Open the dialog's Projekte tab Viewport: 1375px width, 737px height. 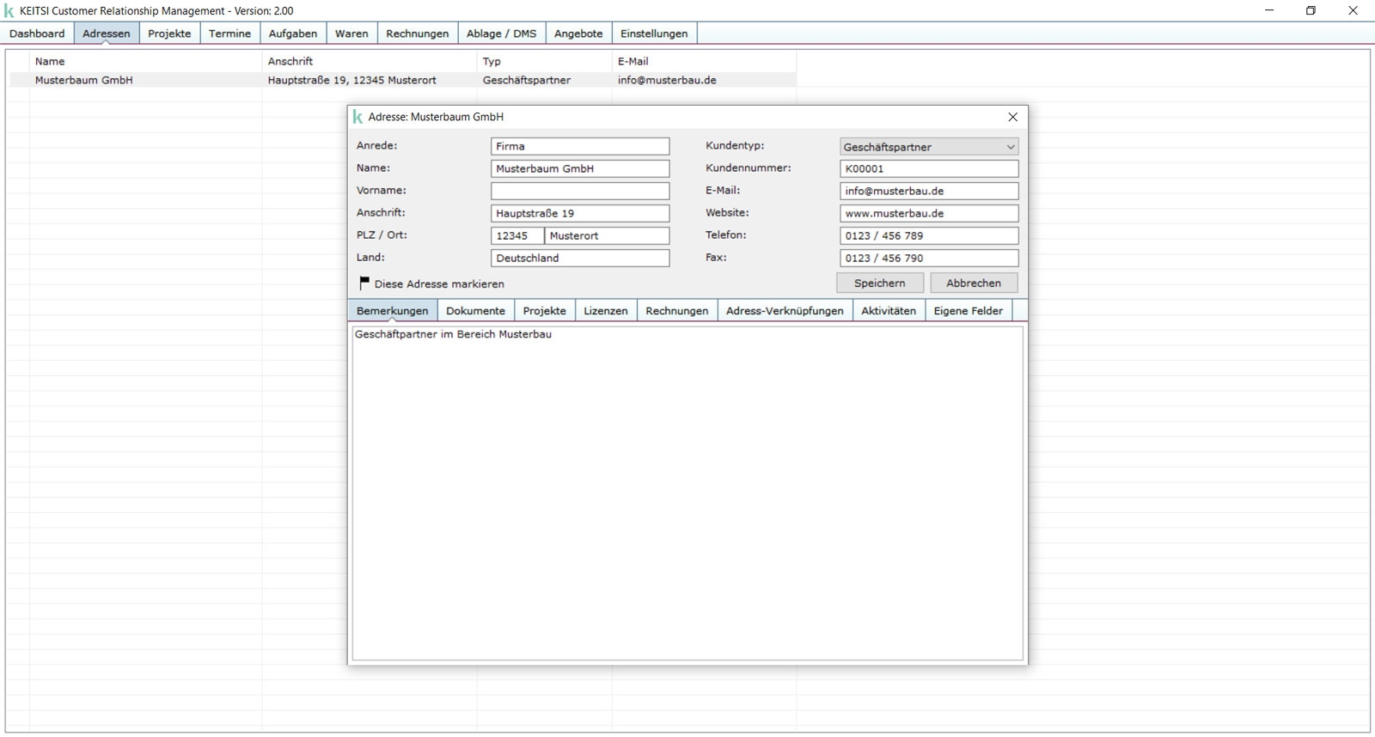click(544, 311)
